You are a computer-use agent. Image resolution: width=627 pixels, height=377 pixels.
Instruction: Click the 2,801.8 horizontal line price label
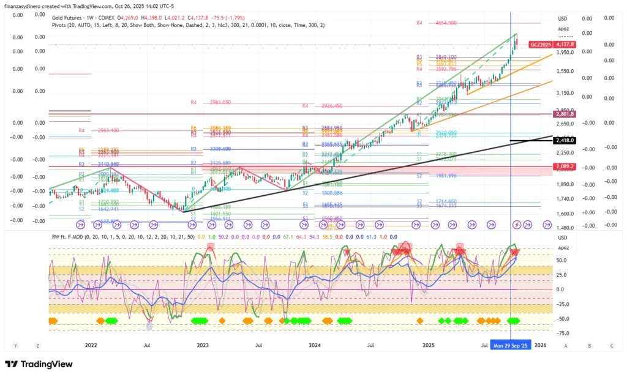[x=564, y=114]
